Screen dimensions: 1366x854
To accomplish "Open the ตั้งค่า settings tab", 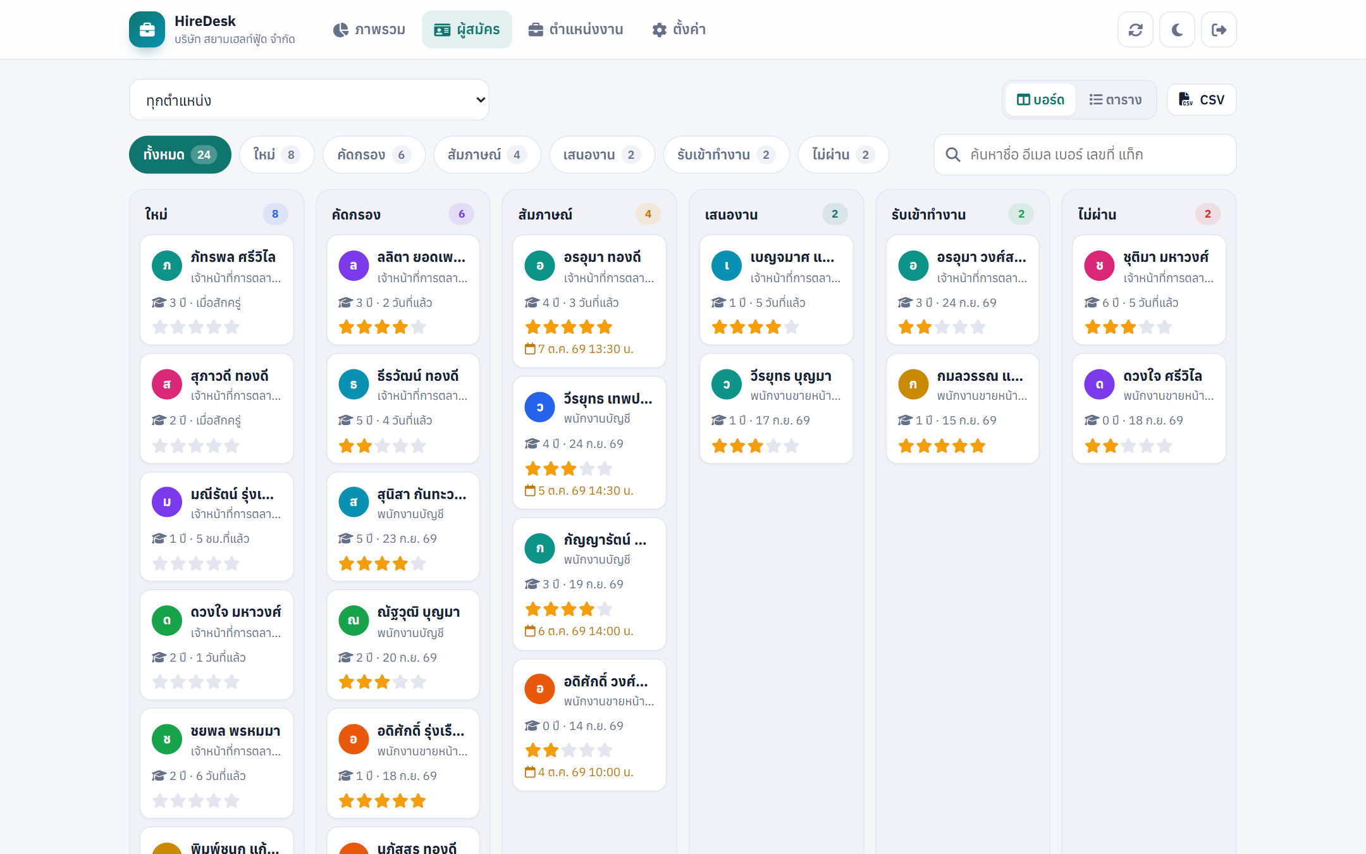I will (679, 30).
